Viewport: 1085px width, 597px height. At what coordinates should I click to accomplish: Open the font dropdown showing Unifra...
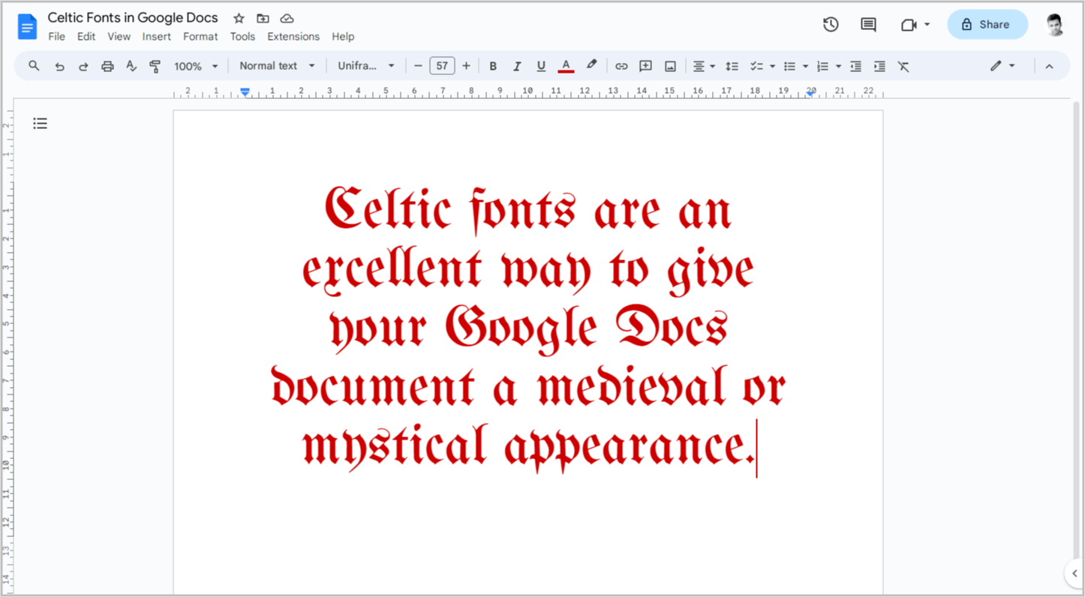[x=366, y=66]
